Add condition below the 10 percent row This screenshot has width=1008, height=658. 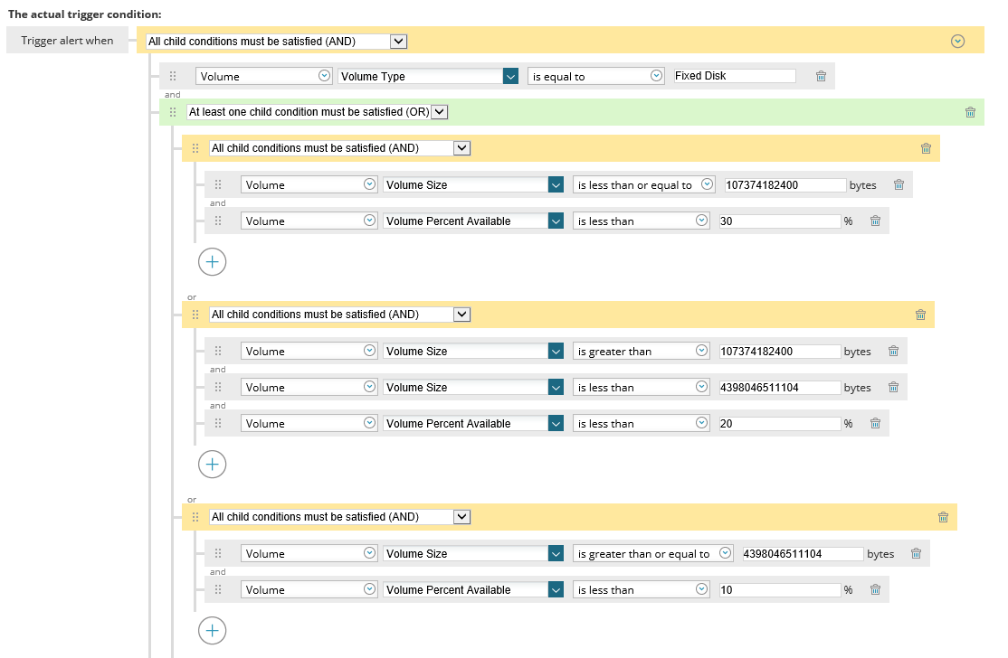(212, 630)
